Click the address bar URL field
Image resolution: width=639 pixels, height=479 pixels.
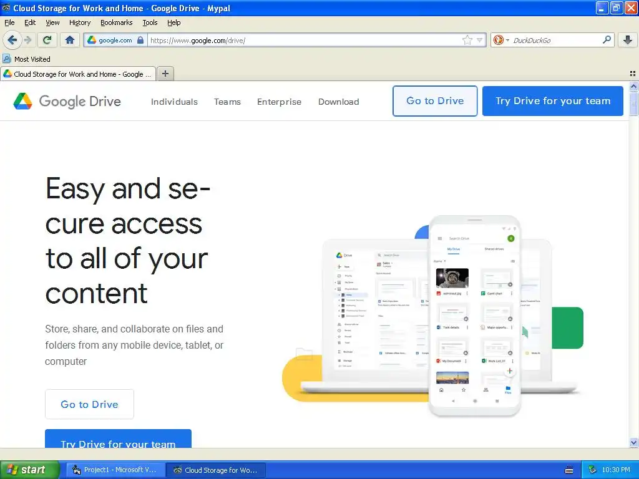pos(304,40)
